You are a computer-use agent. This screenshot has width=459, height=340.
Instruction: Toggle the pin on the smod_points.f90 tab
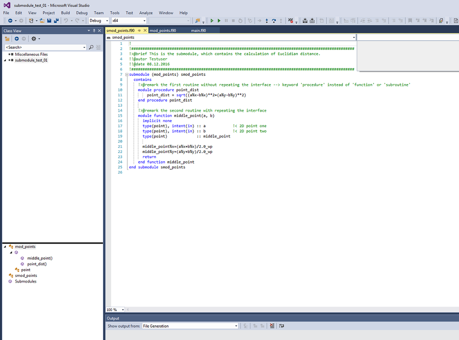click(x=139, y=30)
